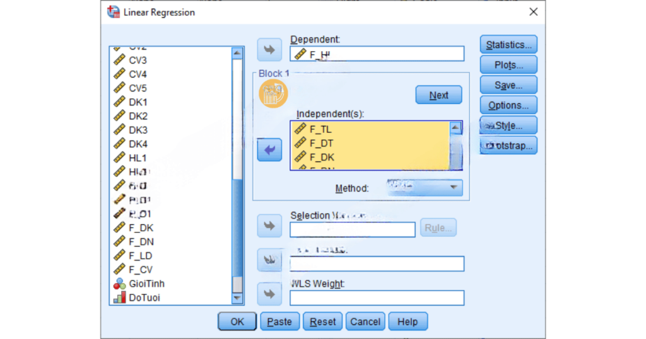646x339 pixels.
Task: Click the blue arrow beside the Independent(s) list
Action: point(269,150)
